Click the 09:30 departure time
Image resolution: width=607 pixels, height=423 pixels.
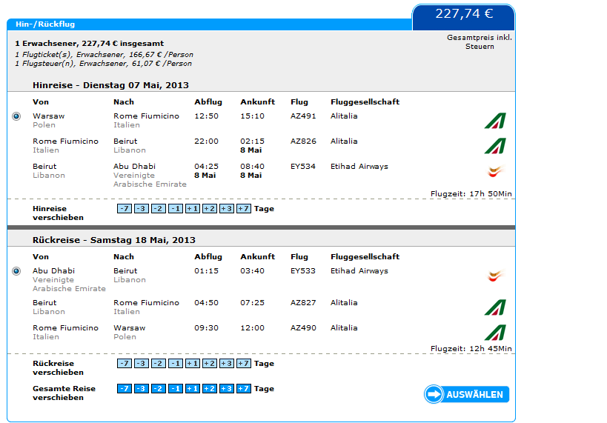click(x=206, y=327)
